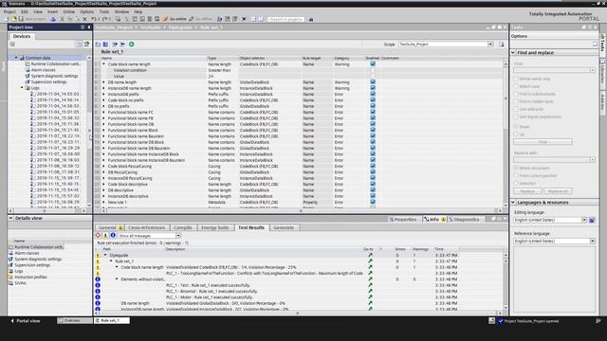Click the yellow warnings filter icon
The image size is (607, 341).
click(x=105, y=236)
